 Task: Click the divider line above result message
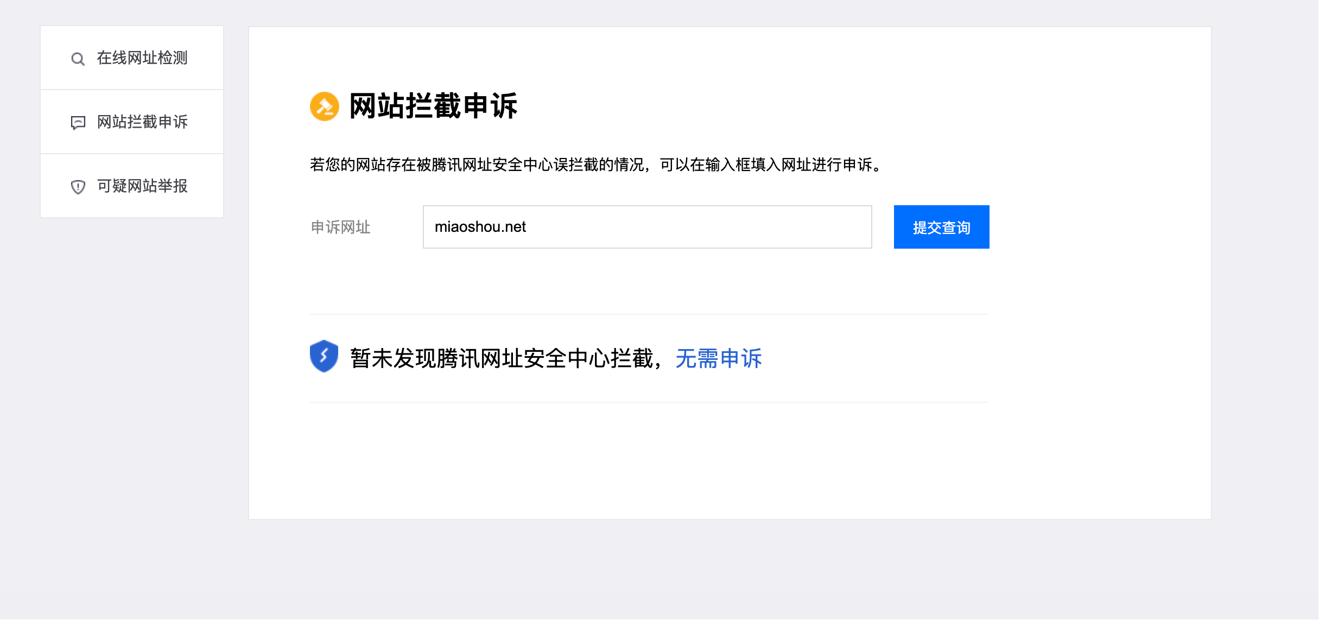[649, 314]
